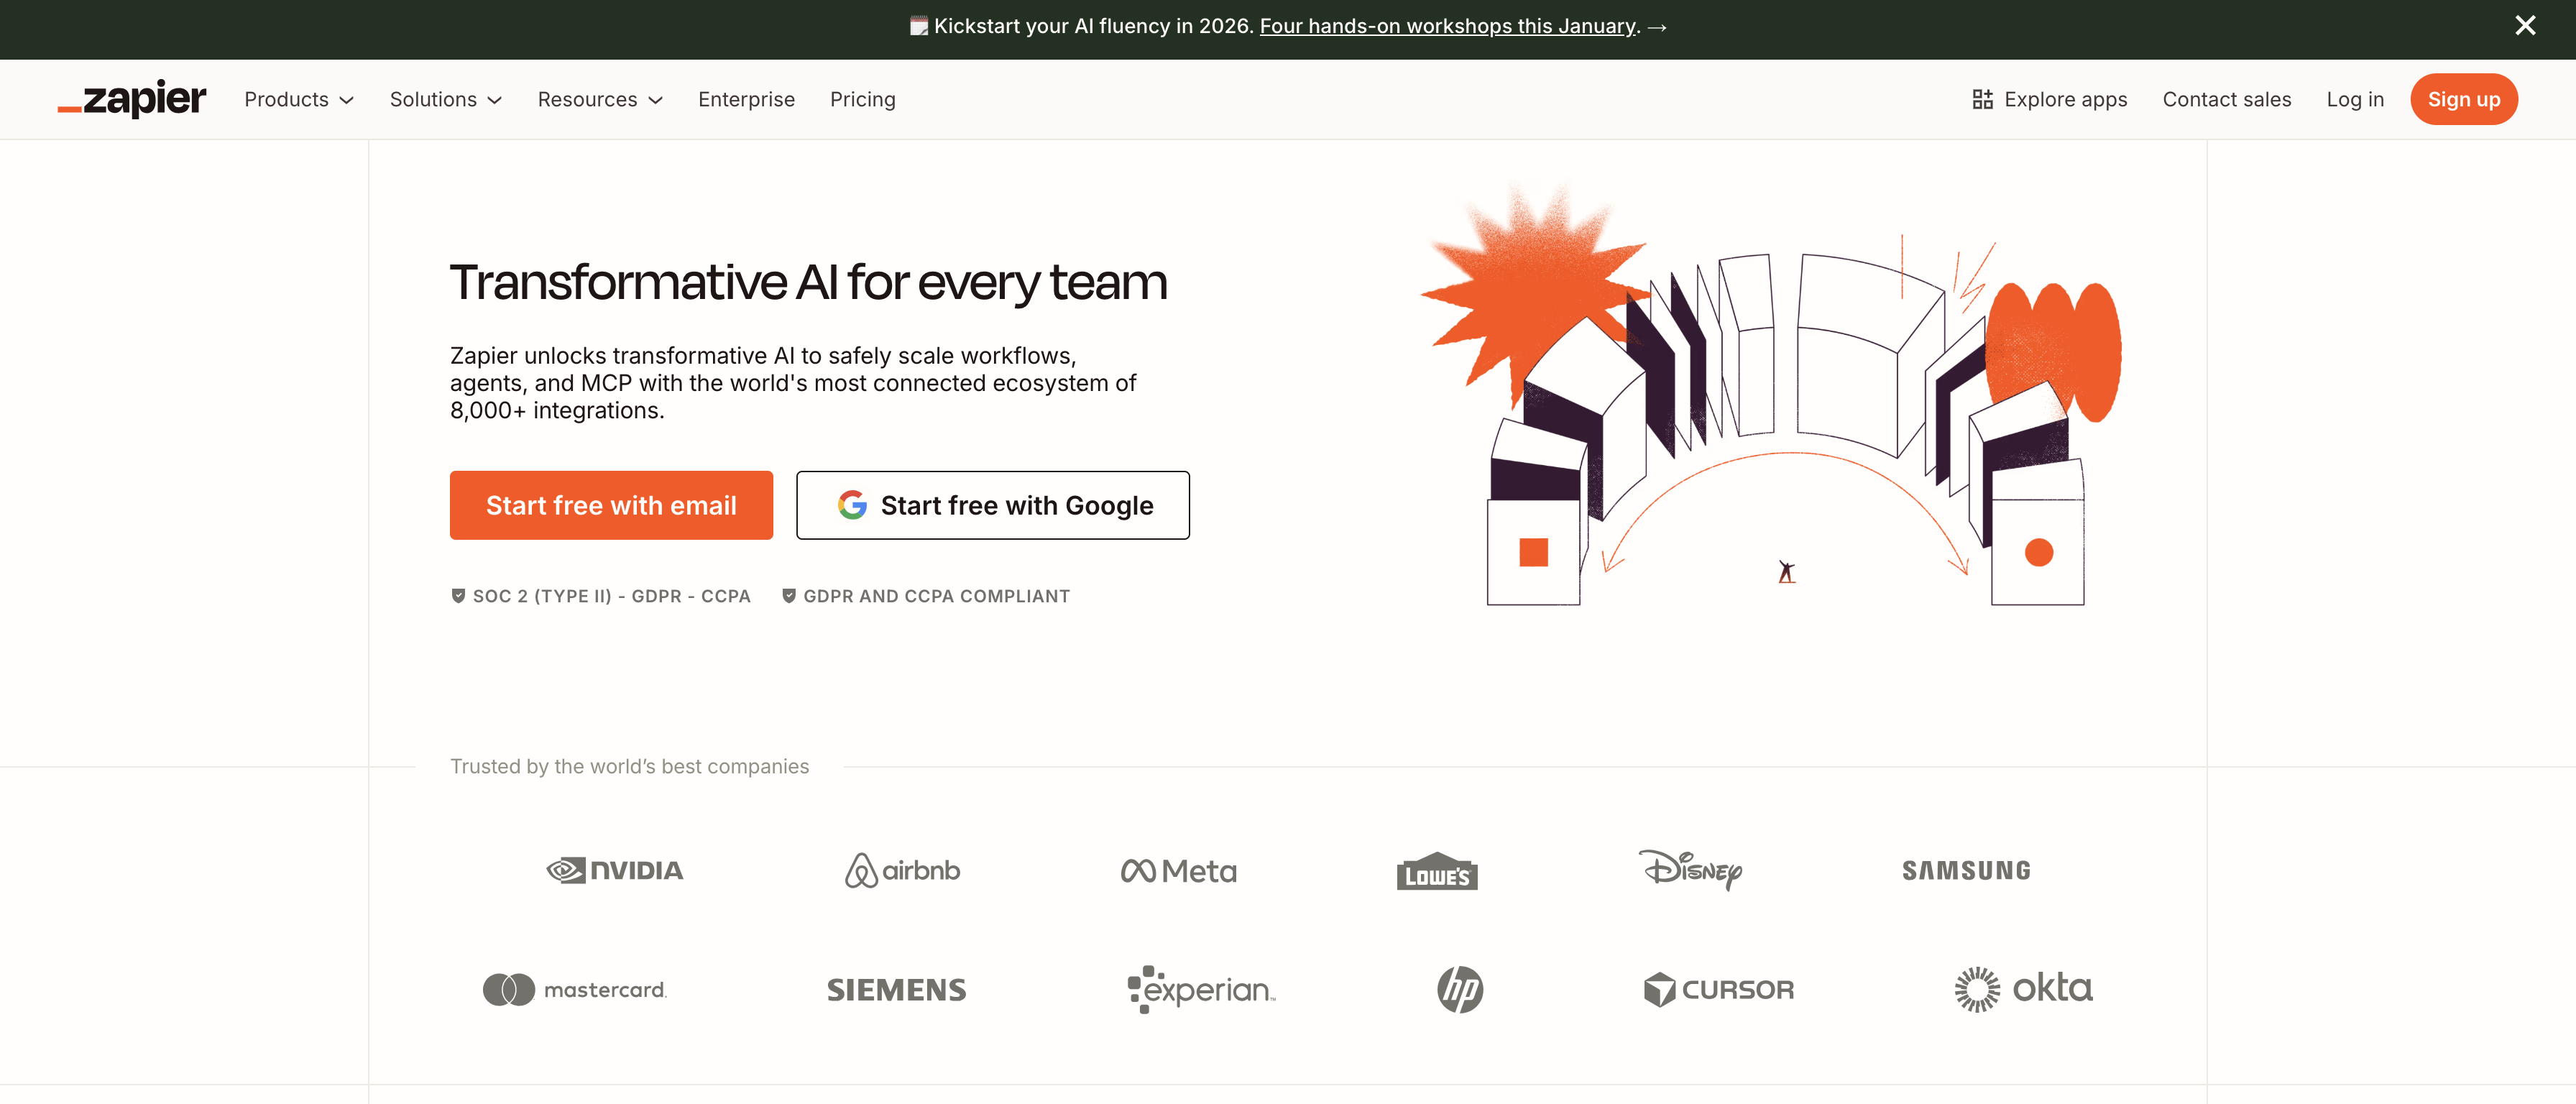Open the Pricing page

(862, 99)
